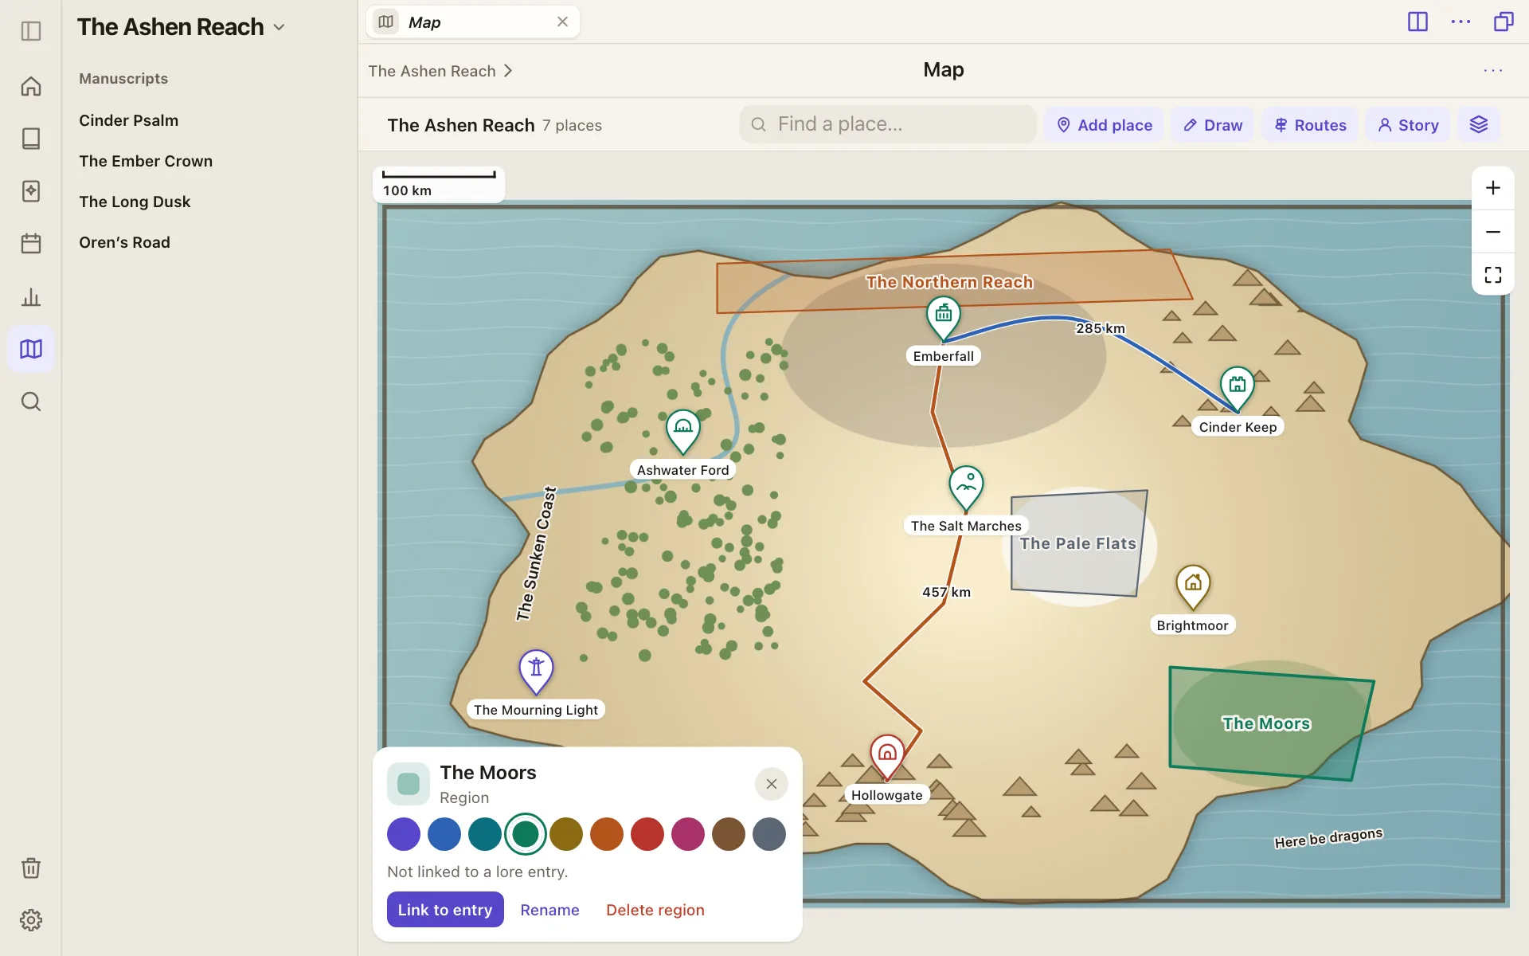Open the Settings gear icon

click(31, 920)
